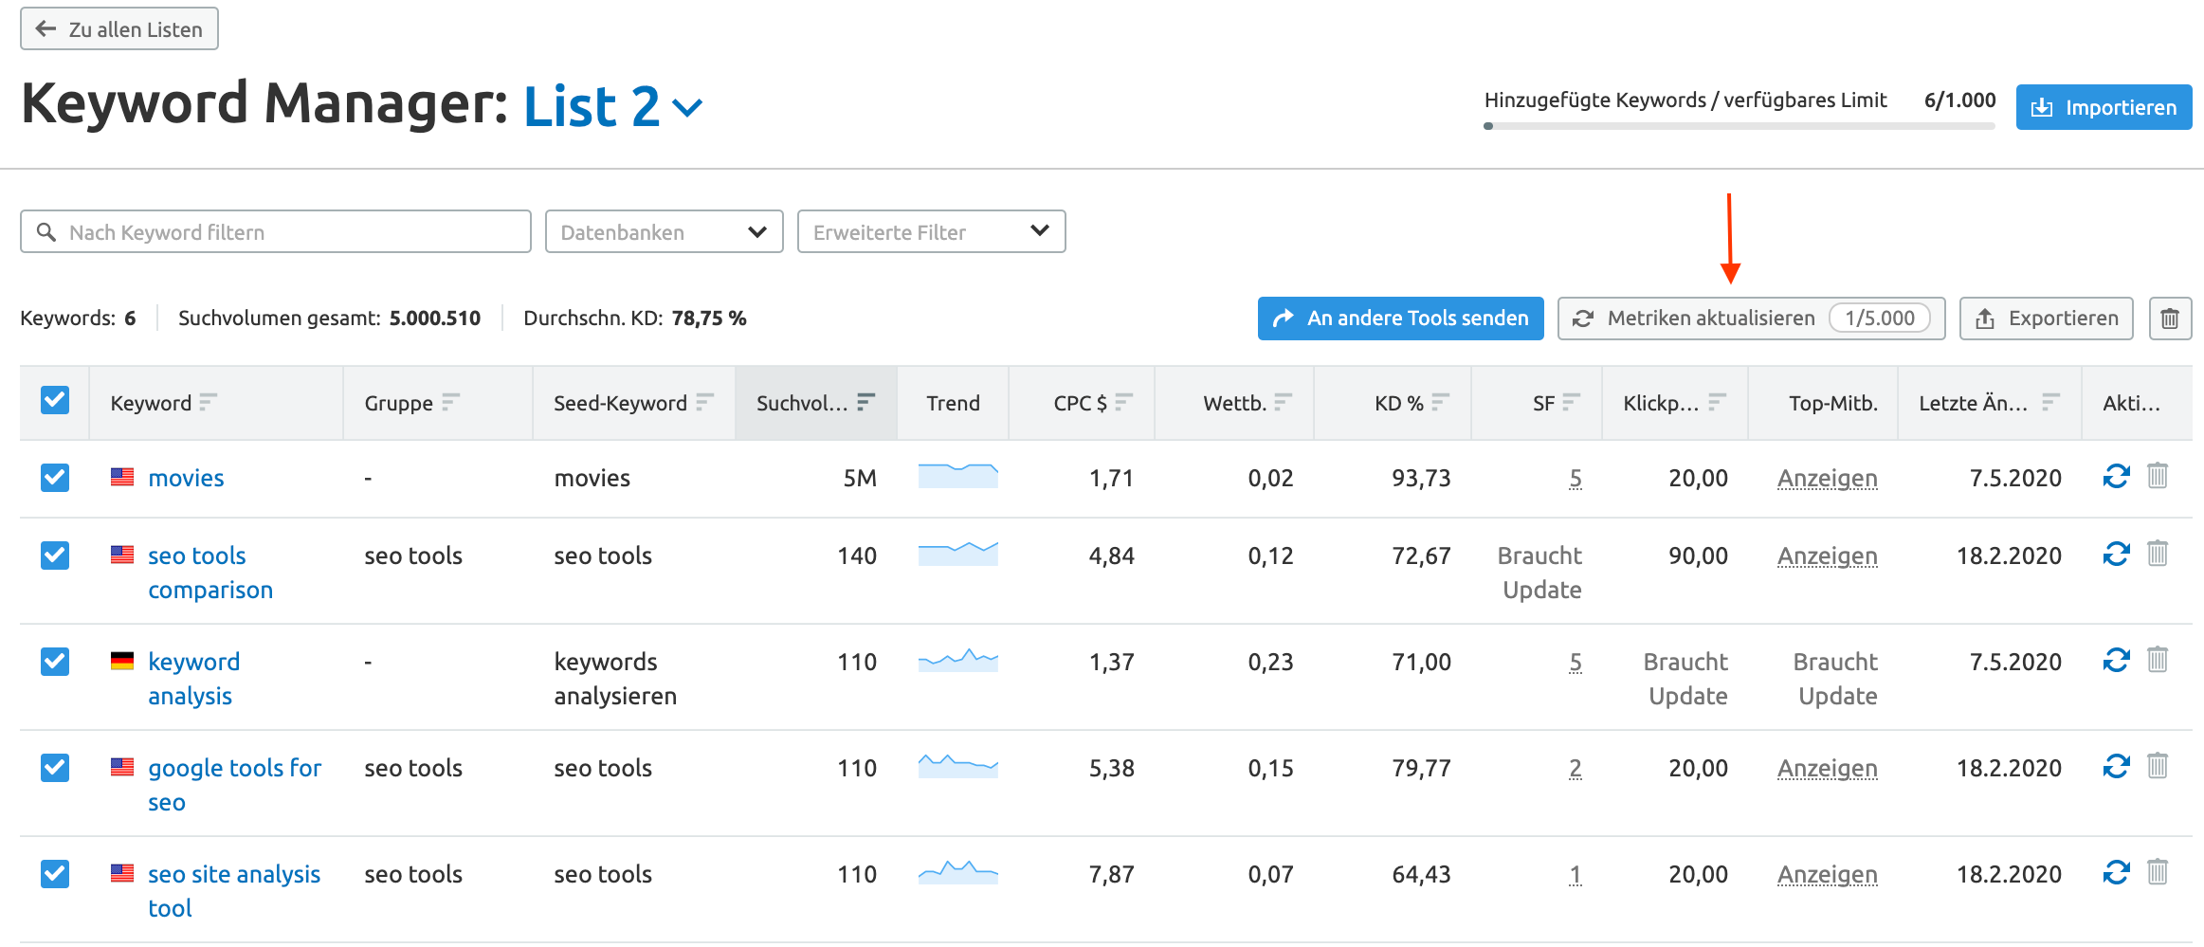This screenshot has height=947, width=2204.
Task: Refresh metrics for seo site analysis tool
Action: (2116, 872)
